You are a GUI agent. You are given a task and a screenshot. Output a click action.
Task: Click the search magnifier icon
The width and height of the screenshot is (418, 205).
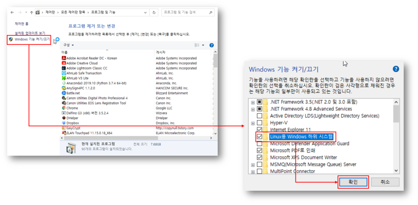(210, 13)
